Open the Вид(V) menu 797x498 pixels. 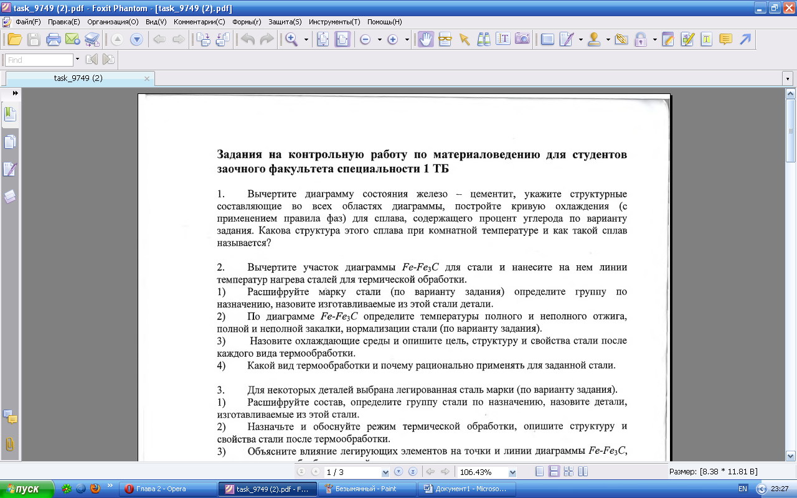156,21
